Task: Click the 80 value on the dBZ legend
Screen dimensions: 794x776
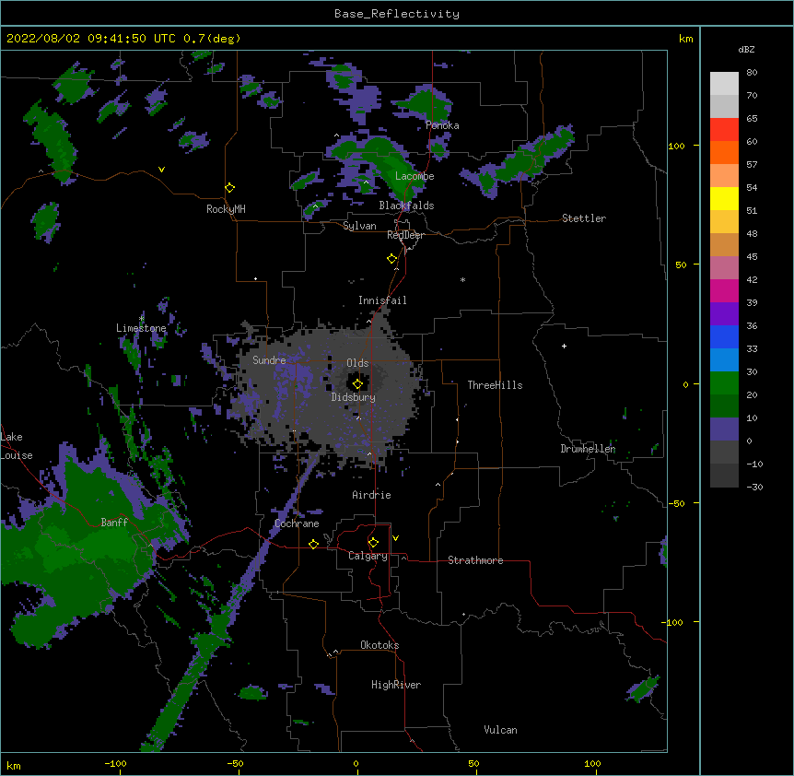Action: pos(752,73)
